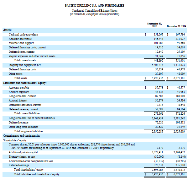This screenshot has width=188, height=180.
Task: Select accrued expenses value 45,963
Action: 181,92
